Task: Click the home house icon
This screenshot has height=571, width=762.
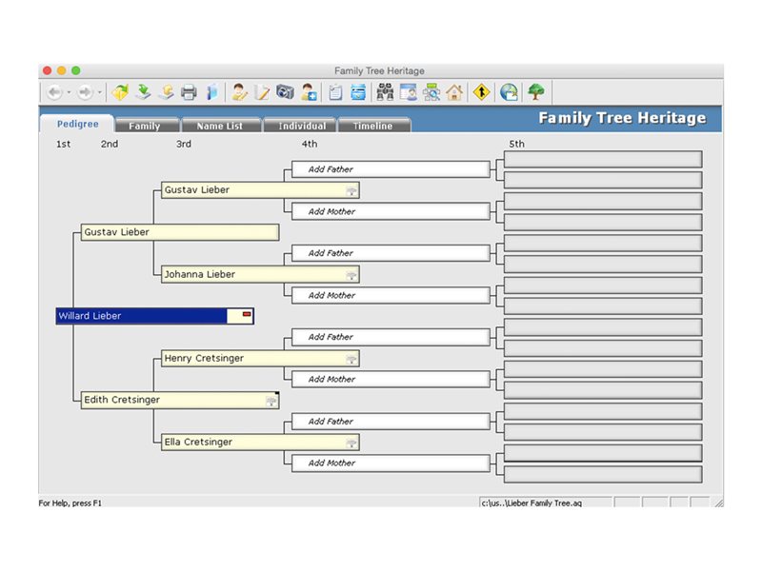Action: [x=454, y=92]
